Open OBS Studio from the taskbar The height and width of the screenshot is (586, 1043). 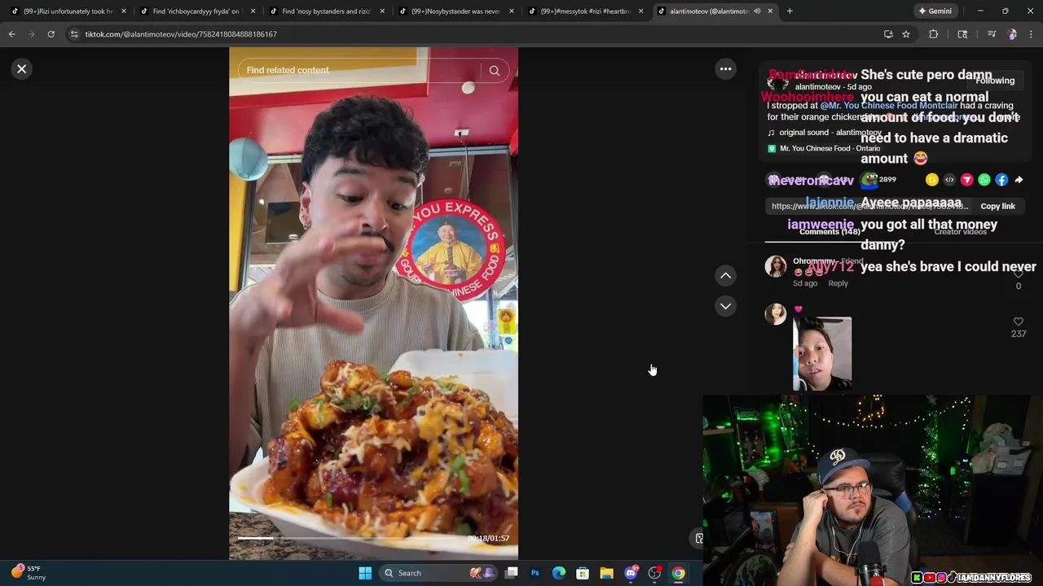click(x=654, y=573)
